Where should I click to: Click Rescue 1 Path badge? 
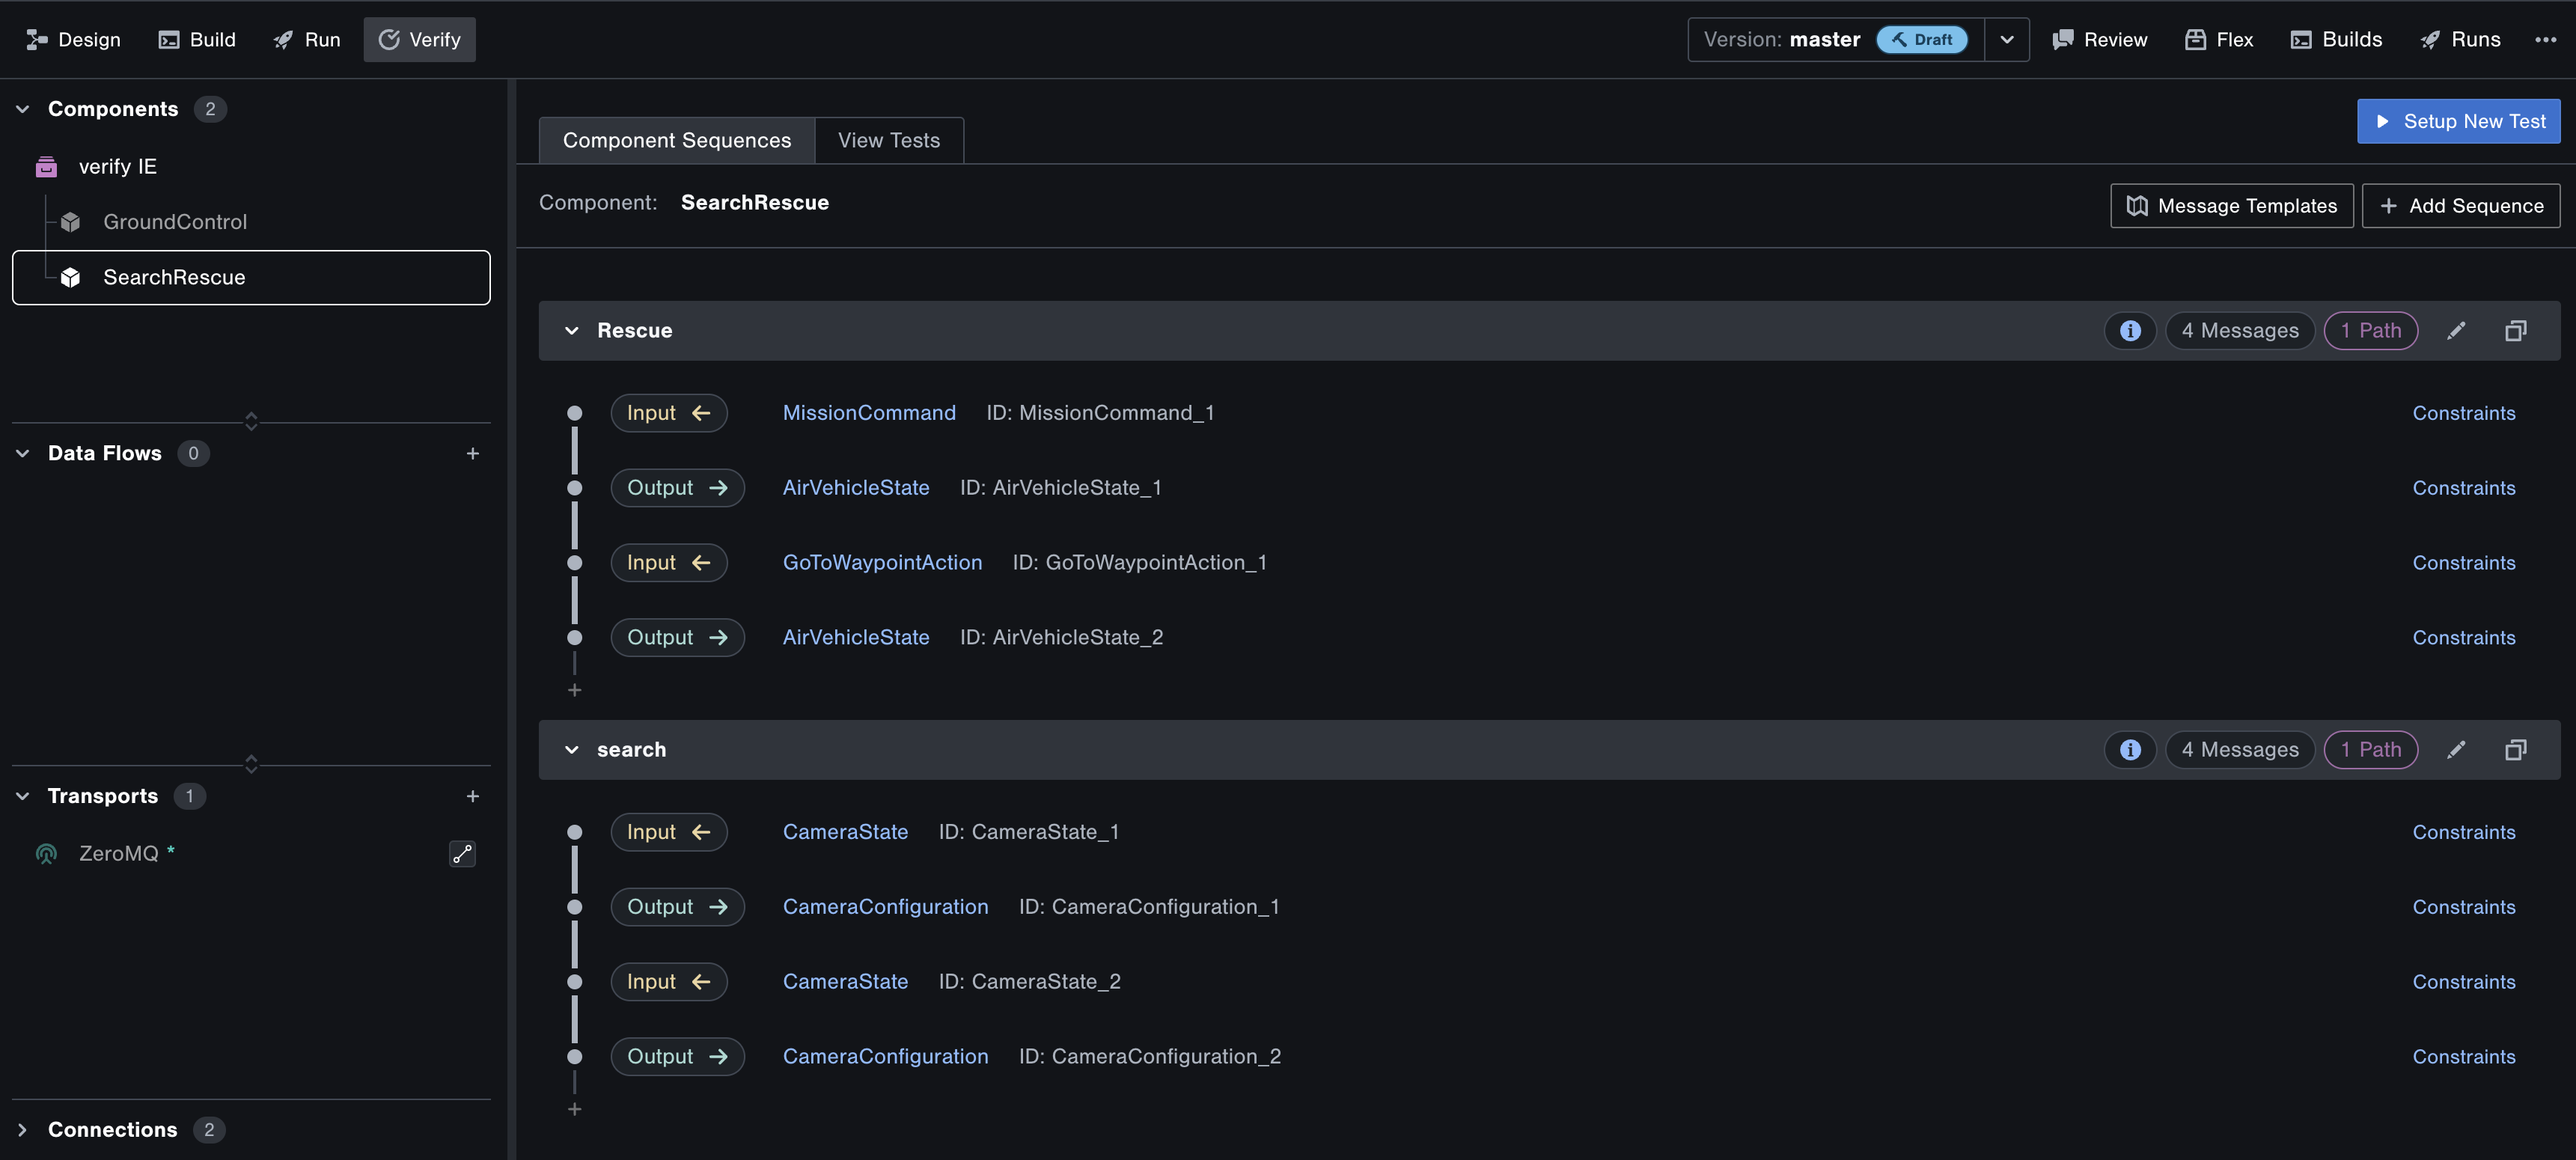pyautogui.click(x=2370, y=330)
